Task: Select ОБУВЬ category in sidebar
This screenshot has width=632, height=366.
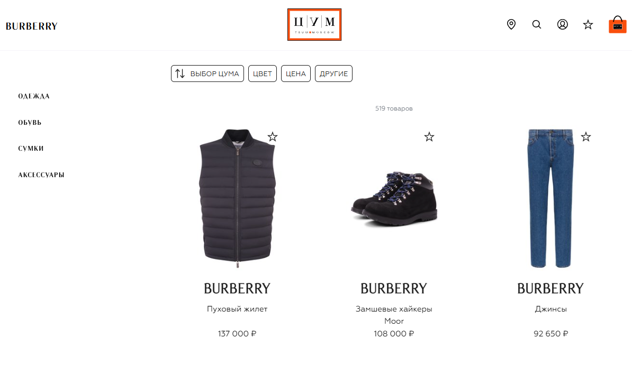Action: (x=30, y=122)
